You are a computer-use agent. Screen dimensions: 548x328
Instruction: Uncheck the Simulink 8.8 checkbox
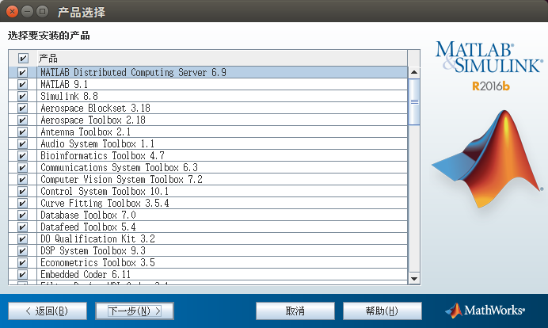[22, 96]
